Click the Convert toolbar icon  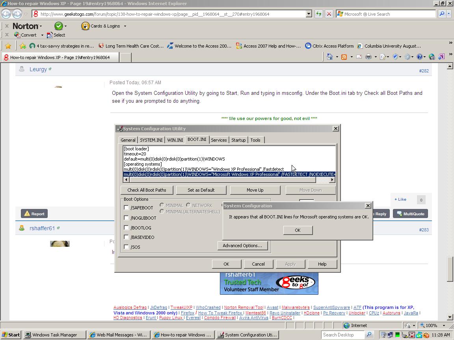coord(17,35)
